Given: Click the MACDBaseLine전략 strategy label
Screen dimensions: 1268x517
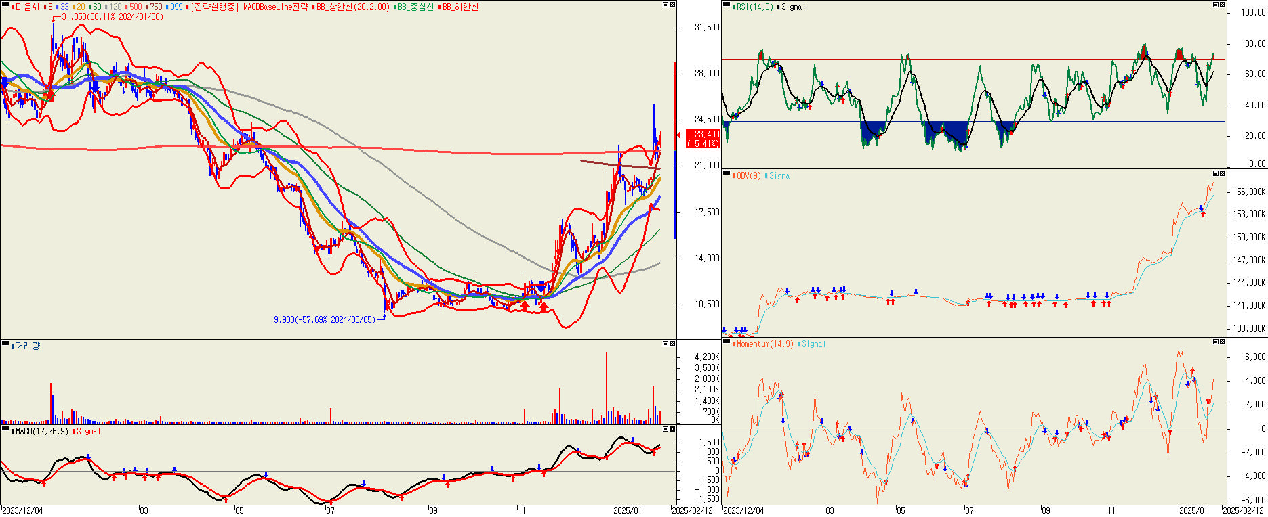Looking at the screenshot, I should [276, 7].
